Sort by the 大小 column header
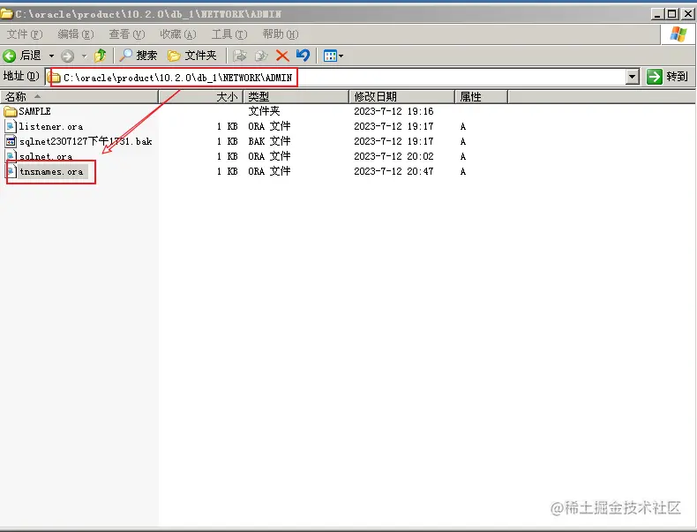This screenshot has width=697, height=532. point(201,96)
